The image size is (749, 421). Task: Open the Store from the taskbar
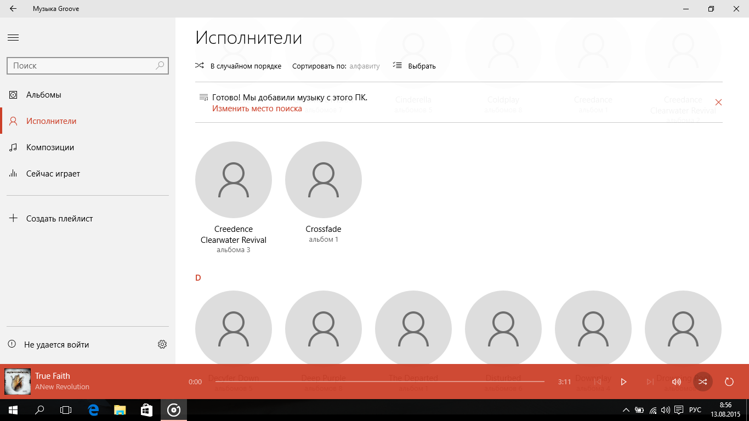click(x=146, y=410)
